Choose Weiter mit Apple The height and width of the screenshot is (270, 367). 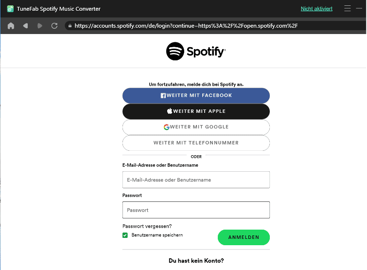[196, 111]
